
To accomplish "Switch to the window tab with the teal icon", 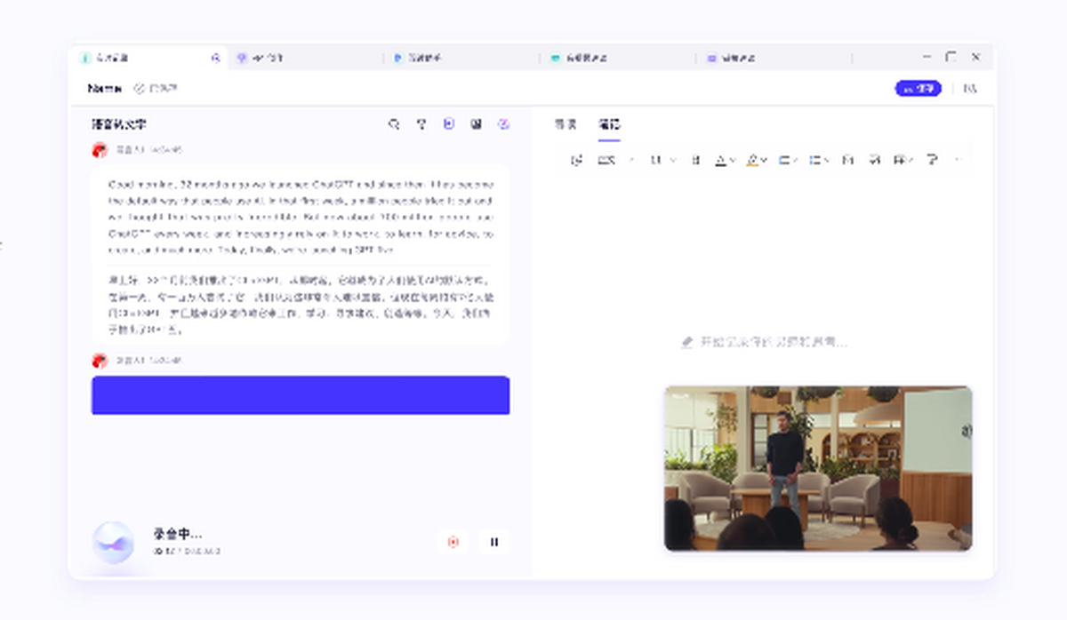I will 617,58.
